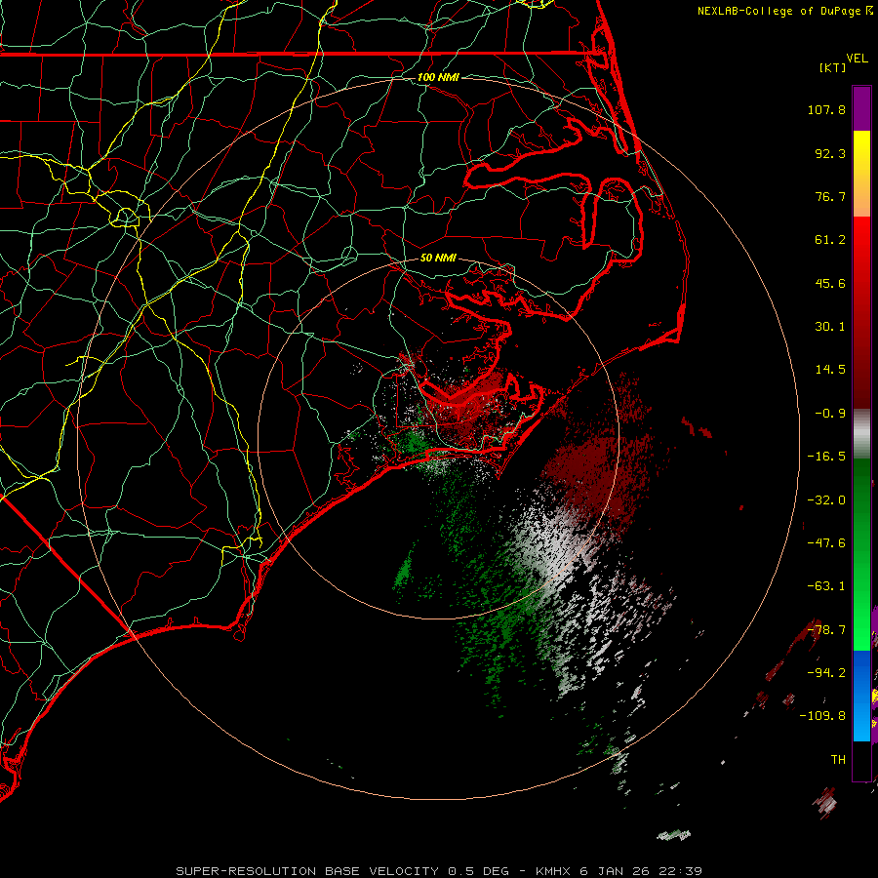Click the 61.2 velocity scale value
The height and width of the screenshot is (878, 878).
click(x=830, y=240)
